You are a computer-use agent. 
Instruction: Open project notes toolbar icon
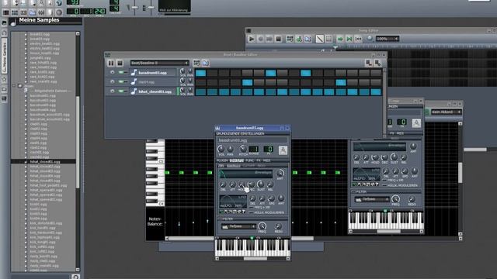tap(50, 12)
